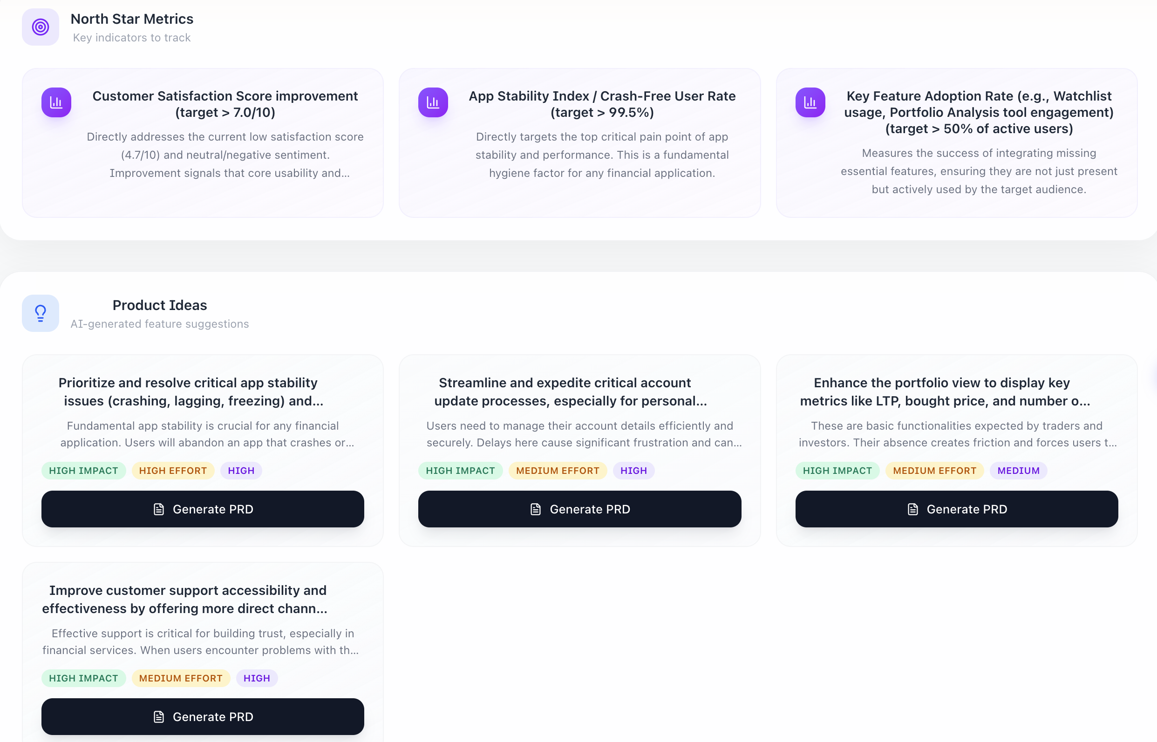Screen dimensions: 1157x742
Task: Toggle the MEDIUM EFFORT tag on account update idea
Action: point(557,470)
